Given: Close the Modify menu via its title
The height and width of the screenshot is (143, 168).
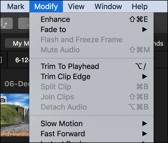Looking at the screenshot, I should [x=46, y=6].
